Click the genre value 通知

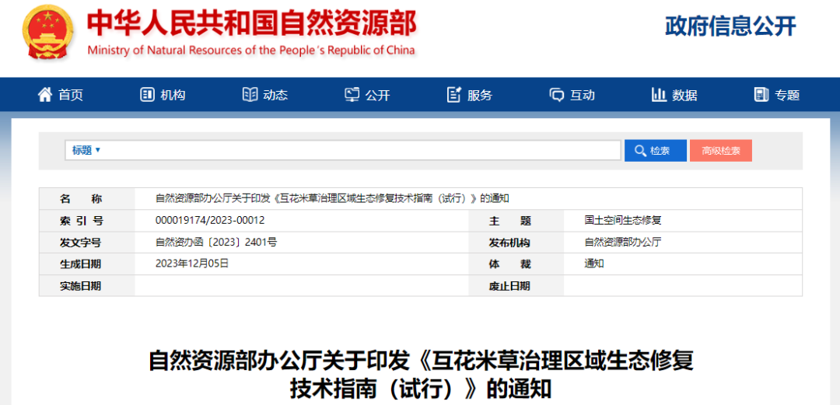(594, 264)
